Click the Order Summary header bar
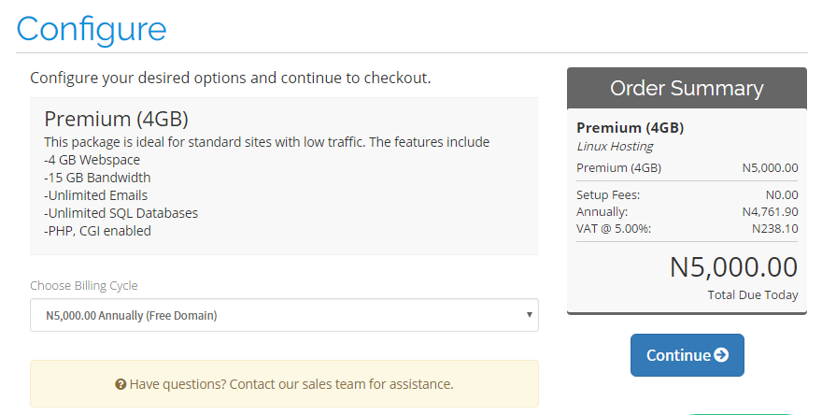822x415 pixels. (x=687, y=88)
